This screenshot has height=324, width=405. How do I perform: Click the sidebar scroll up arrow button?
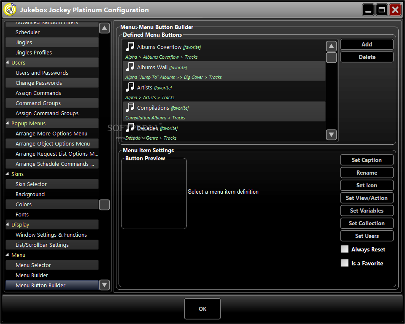[x=104, y=28]
